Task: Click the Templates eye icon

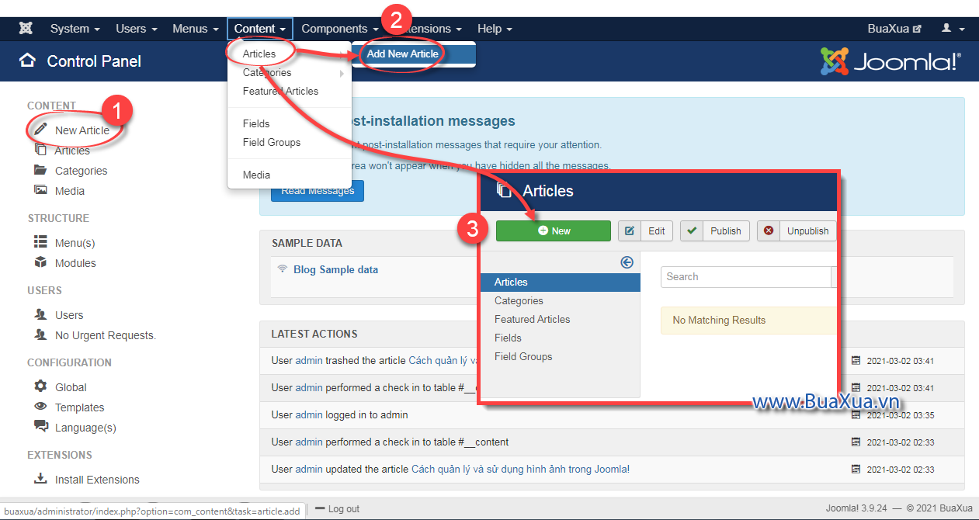Action: pyautogui.click(x=40, y=407)
